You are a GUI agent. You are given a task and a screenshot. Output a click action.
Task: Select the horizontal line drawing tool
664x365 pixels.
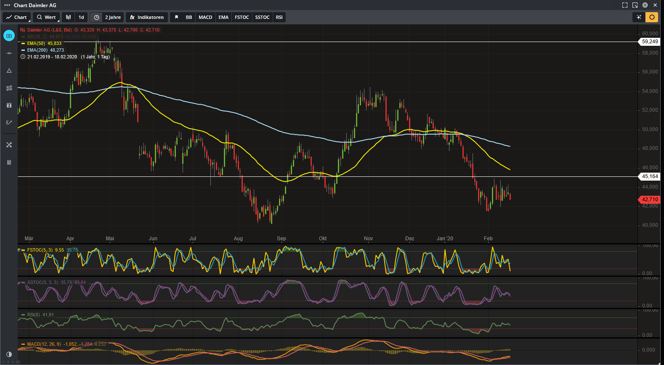(x=9, y=53)
